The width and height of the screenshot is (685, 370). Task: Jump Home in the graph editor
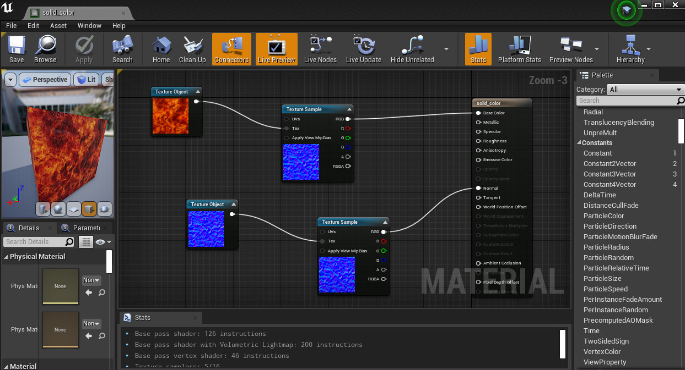160,48
